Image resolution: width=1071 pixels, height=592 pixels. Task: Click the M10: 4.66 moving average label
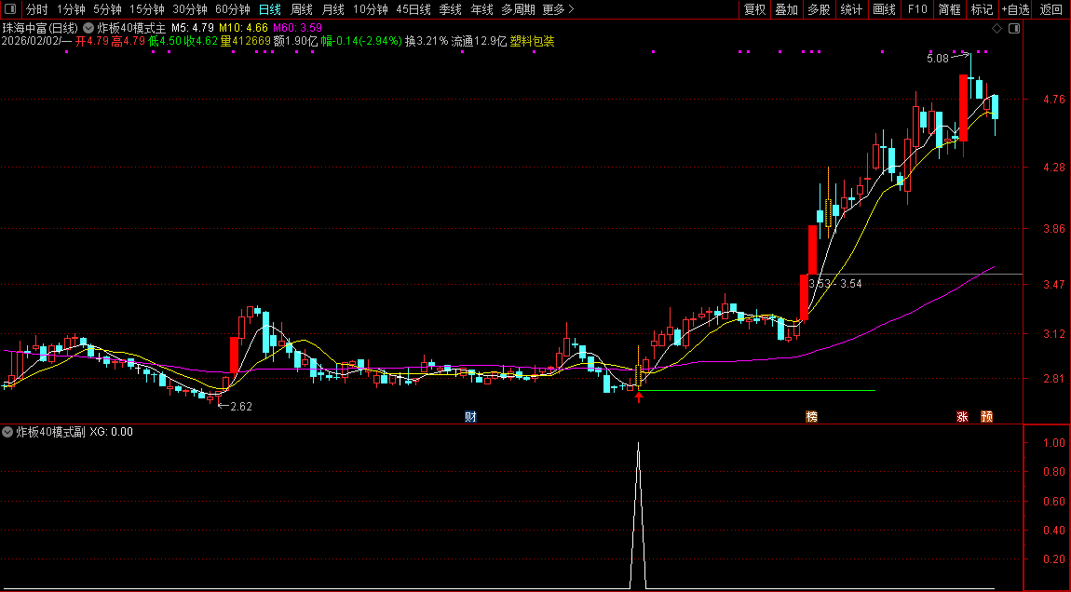(243, 29)
